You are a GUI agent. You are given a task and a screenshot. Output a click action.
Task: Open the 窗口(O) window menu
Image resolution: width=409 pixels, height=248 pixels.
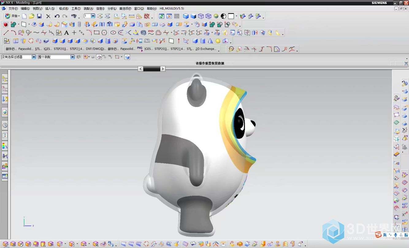[x=139, y=9]
